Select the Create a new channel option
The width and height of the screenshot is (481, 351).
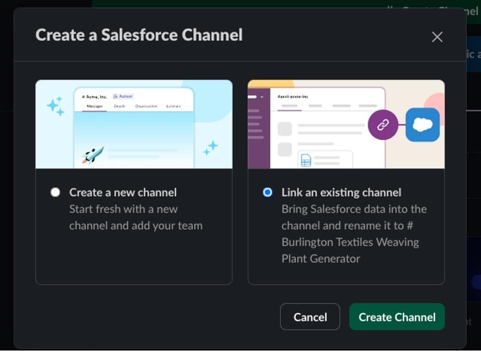[x=55, y=192]
